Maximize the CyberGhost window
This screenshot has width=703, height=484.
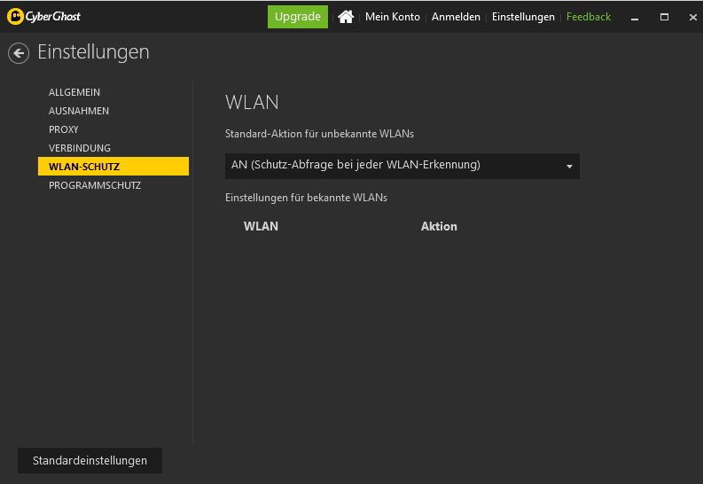tap(665, 17)
